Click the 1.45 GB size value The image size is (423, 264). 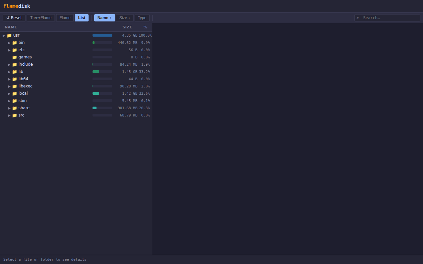click(x=130, y=72)
